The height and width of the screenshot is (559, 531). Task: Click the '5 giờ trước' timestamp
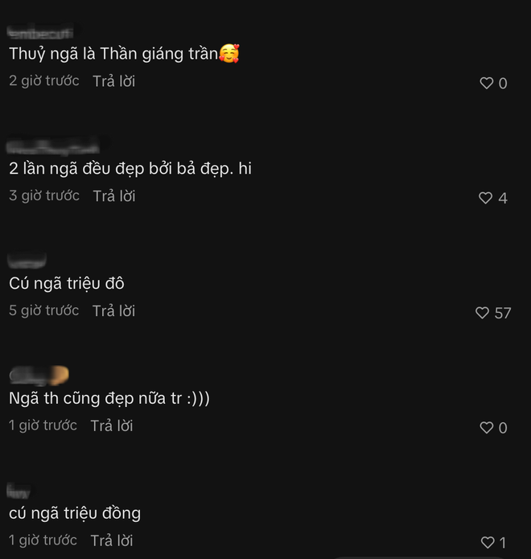(x=44, y=310)
